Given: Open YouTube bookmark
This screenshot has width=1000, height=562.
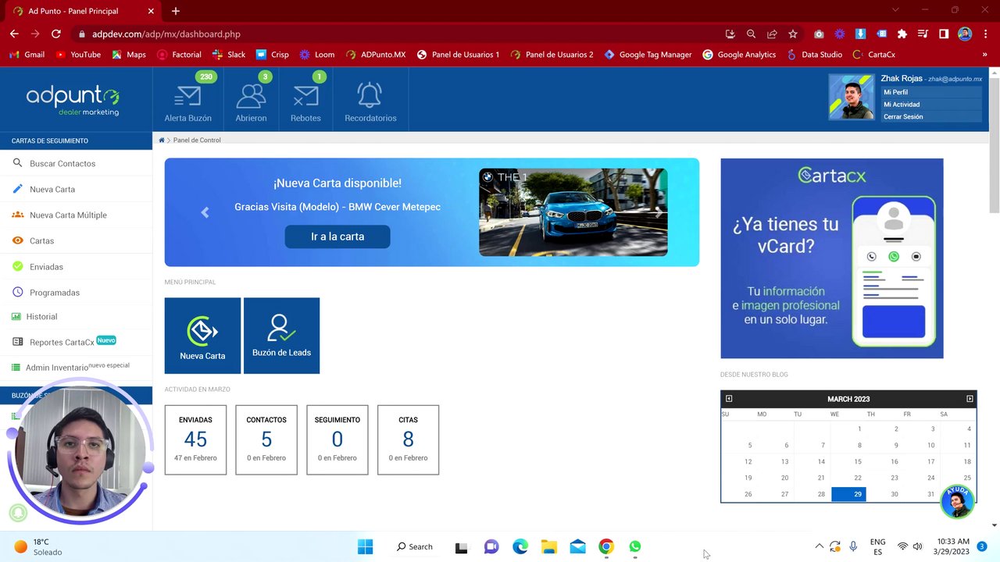Looking at the screenshot, I should tap(78, 55).
